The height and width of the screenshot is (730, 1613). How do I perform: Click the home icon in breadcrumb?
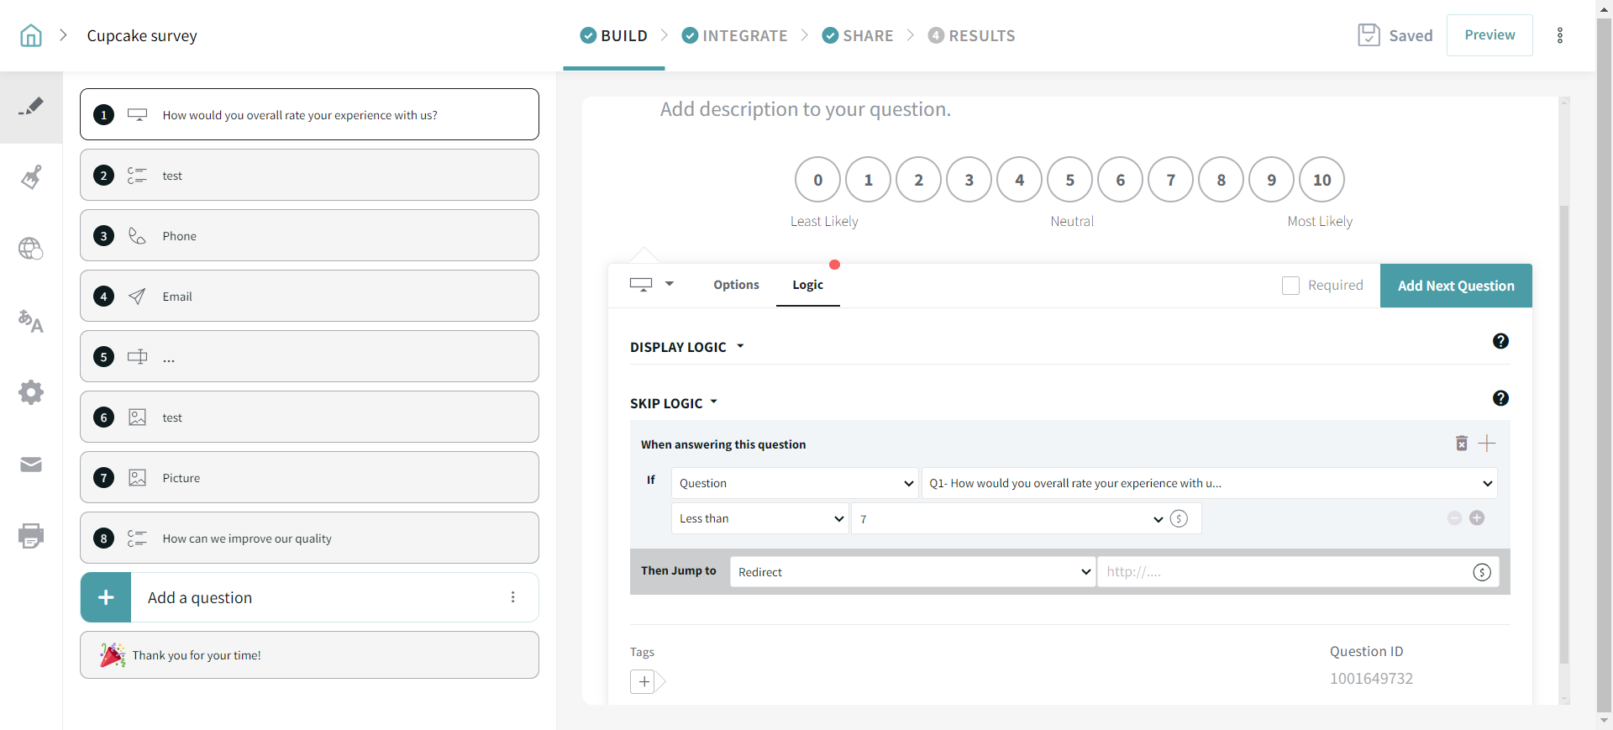[x=31, y=35]
